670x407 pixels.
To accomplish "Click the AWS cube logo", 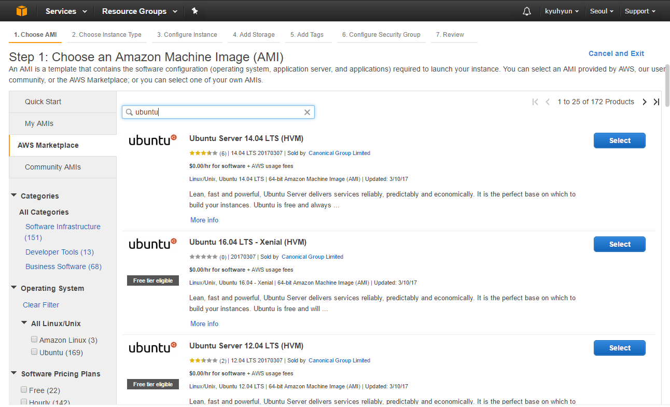I will click(x=21, y=11).
